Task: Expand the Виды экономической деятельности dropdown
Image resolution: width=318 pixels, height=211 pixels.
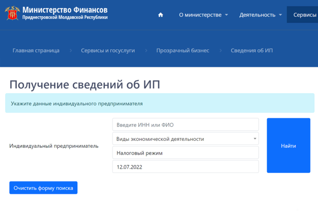Action: 185,139
